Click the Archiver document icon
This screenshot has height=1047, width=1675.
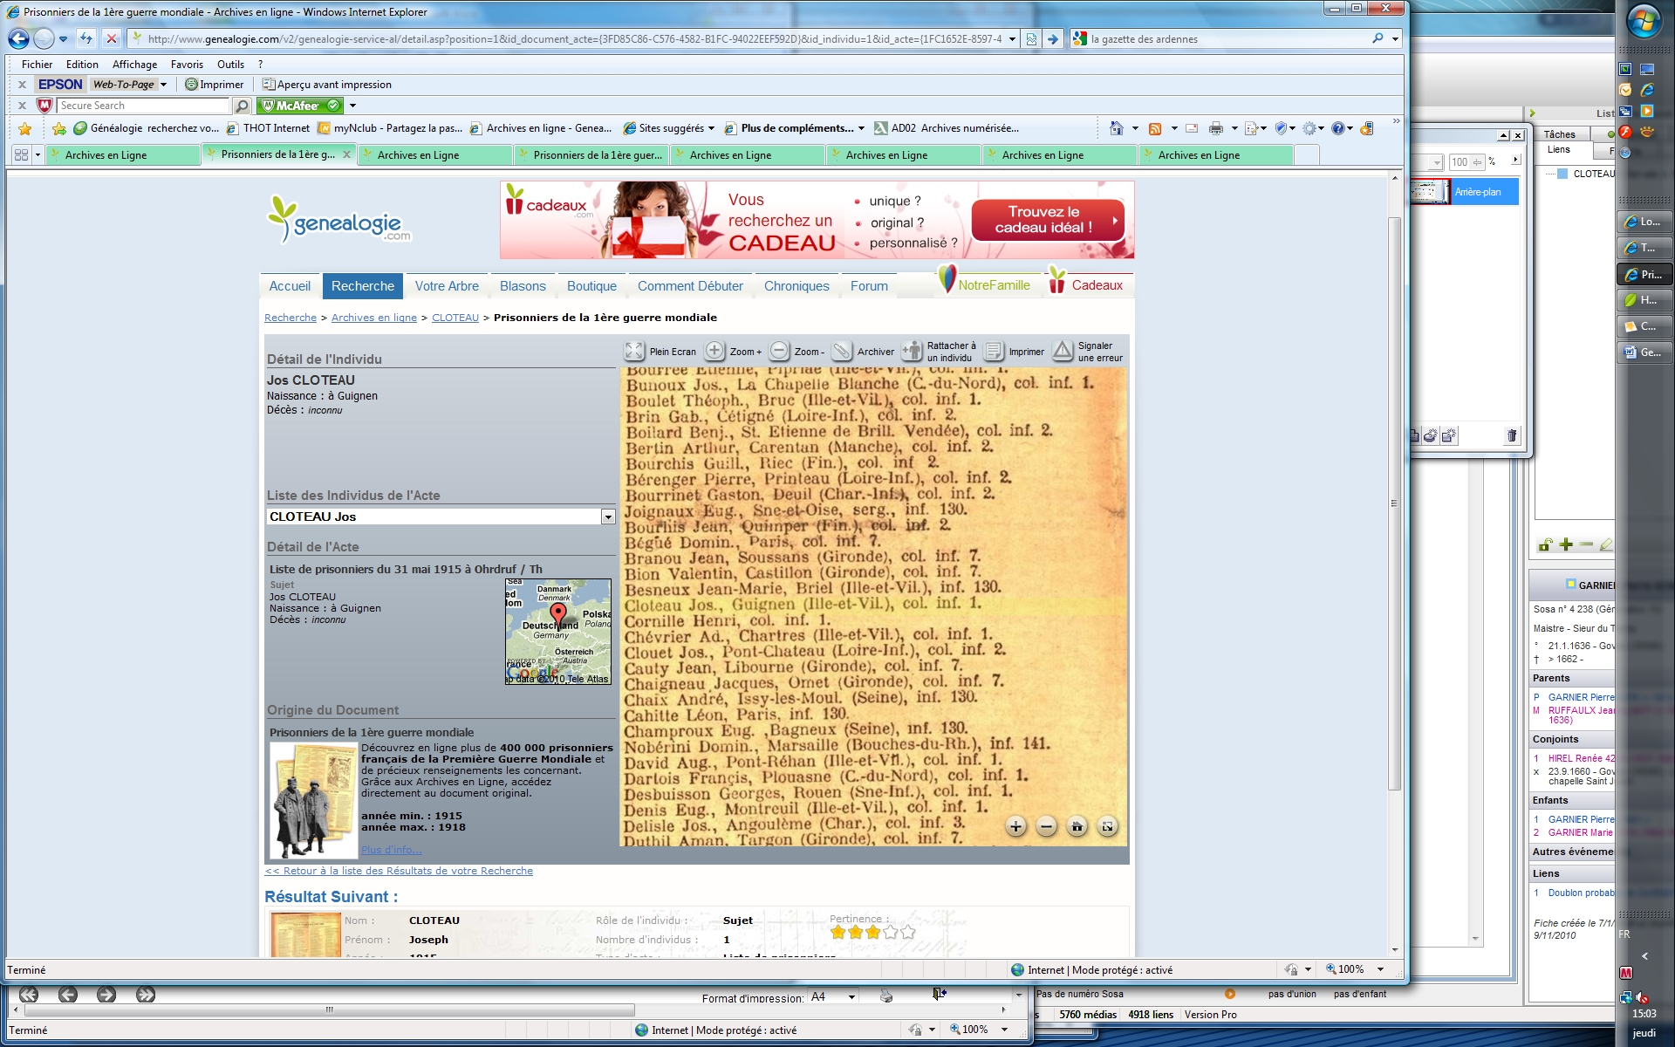tap(842, 351)
